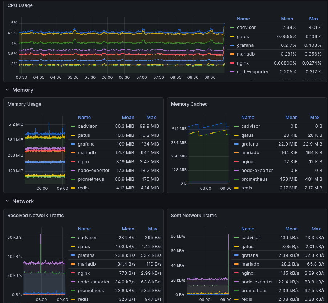
Task: Click the 99.9 MiB cadvisor max value
Action: coord(149,126)
